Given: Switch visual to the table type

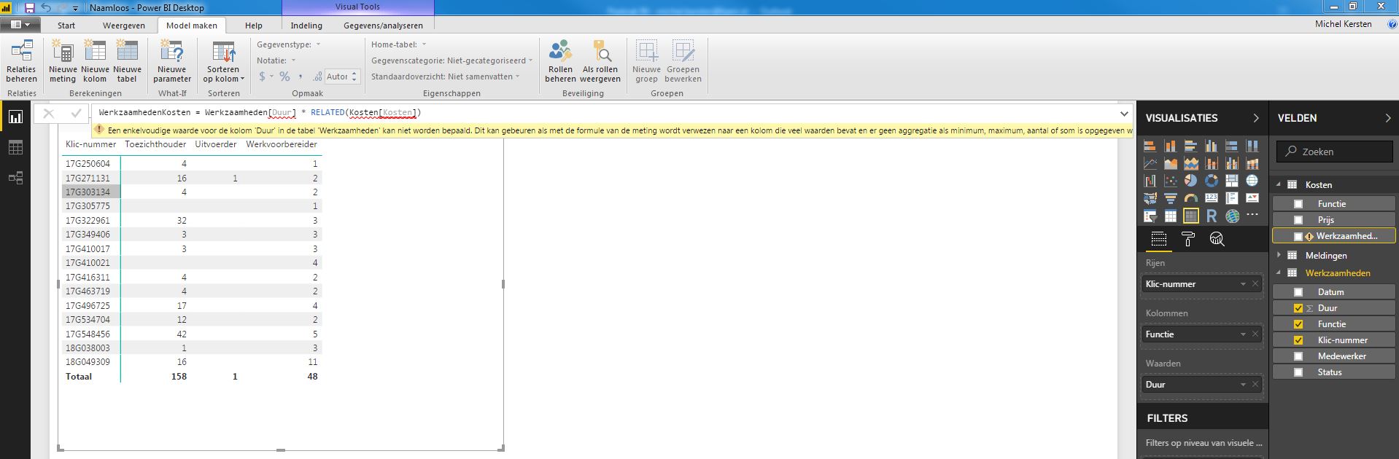Looking at the screenshot, I should 1170,215.
